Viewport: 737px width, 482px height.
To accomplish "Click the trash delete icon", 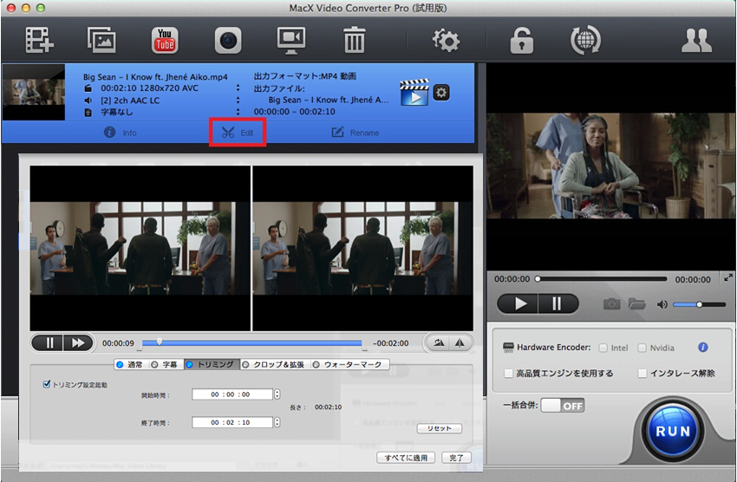I will click(x=355, y=40).
